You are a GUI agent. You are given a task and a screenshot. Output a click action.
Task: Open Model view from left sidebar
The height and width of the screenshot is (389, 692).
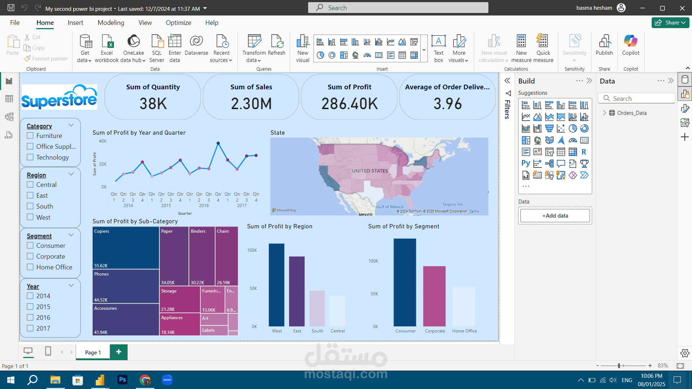(x=9, y=117)
